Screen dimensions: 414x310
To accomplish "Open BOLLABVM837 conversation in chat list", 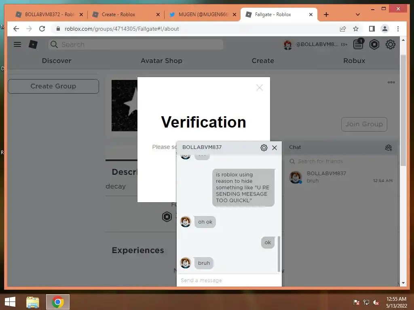I will [340, 177].
